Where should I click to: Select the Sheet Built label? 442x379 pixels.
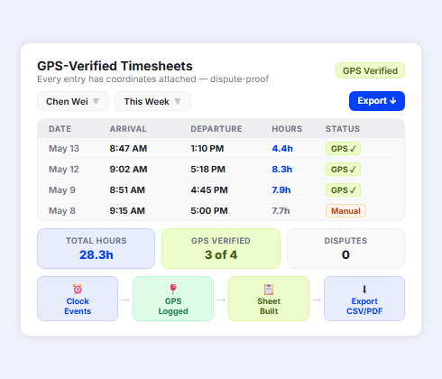click(x=269, y=306)
